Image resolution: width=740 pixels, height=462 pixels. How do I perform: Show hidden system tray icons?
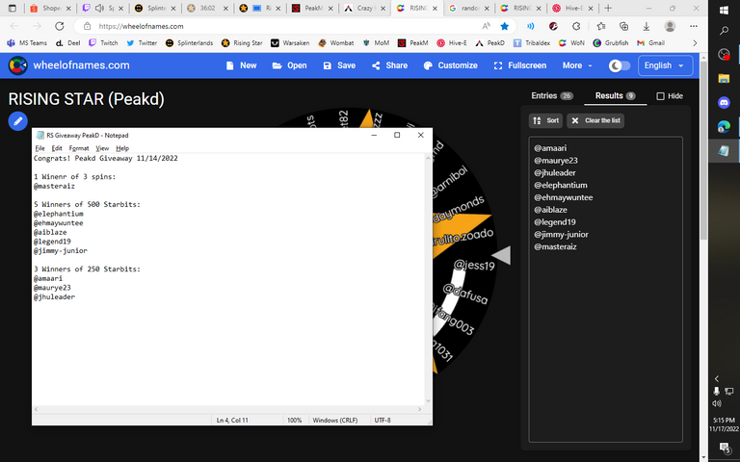(x=717, y=378)
